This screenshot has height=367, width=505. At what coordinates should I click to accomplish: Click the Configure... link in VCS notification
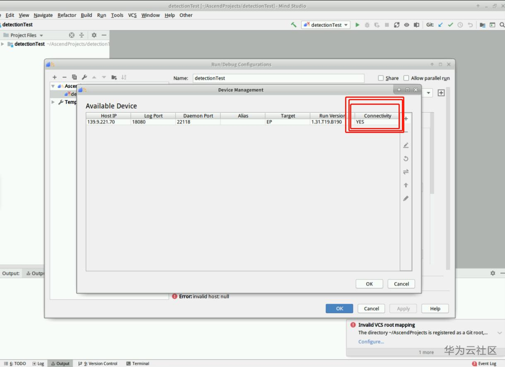tap(371, 342)
